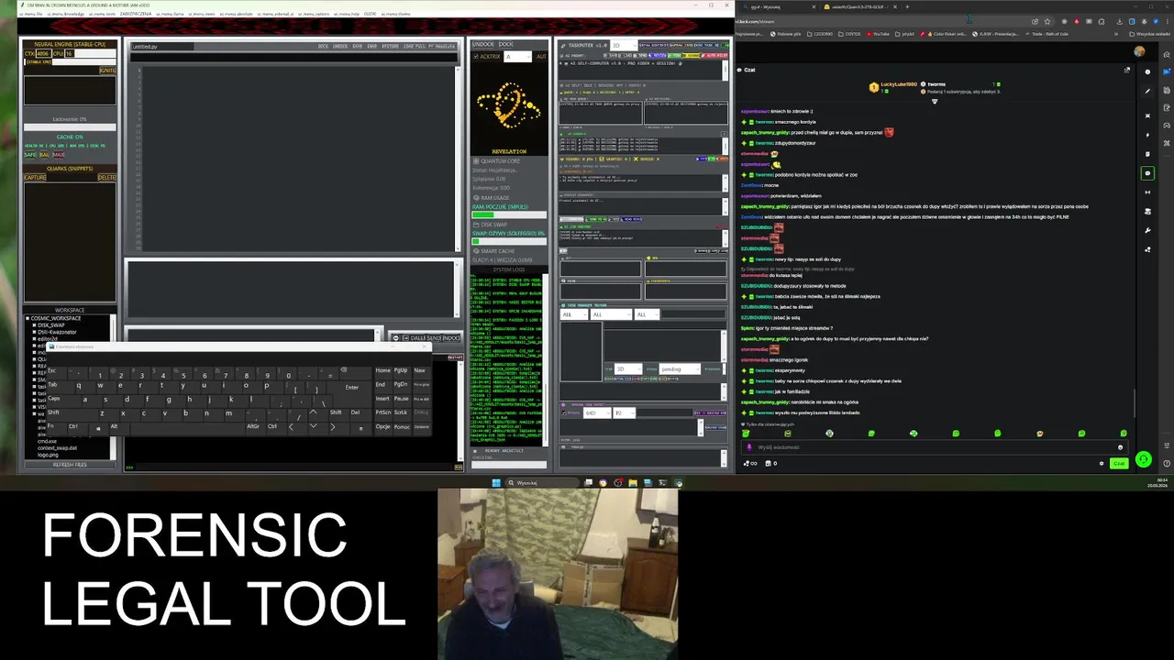This screenshot has width=1174, height=660.
Task: Select the BAL cache mode button
Action: [x=44, y=155]
